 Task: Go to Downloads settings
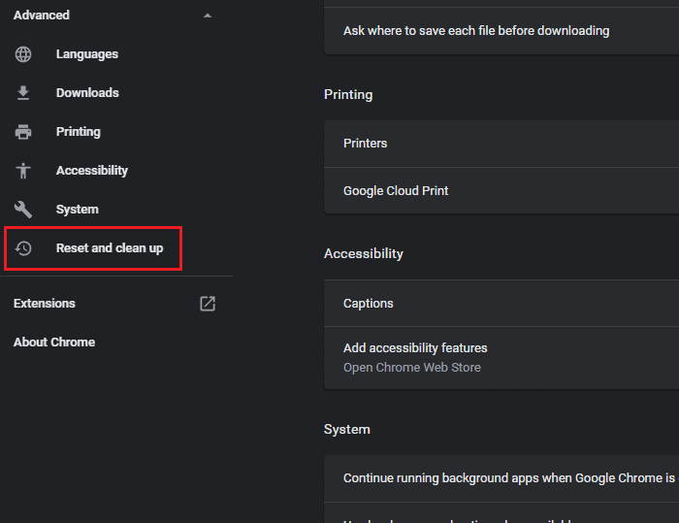(x=87, y=93)
